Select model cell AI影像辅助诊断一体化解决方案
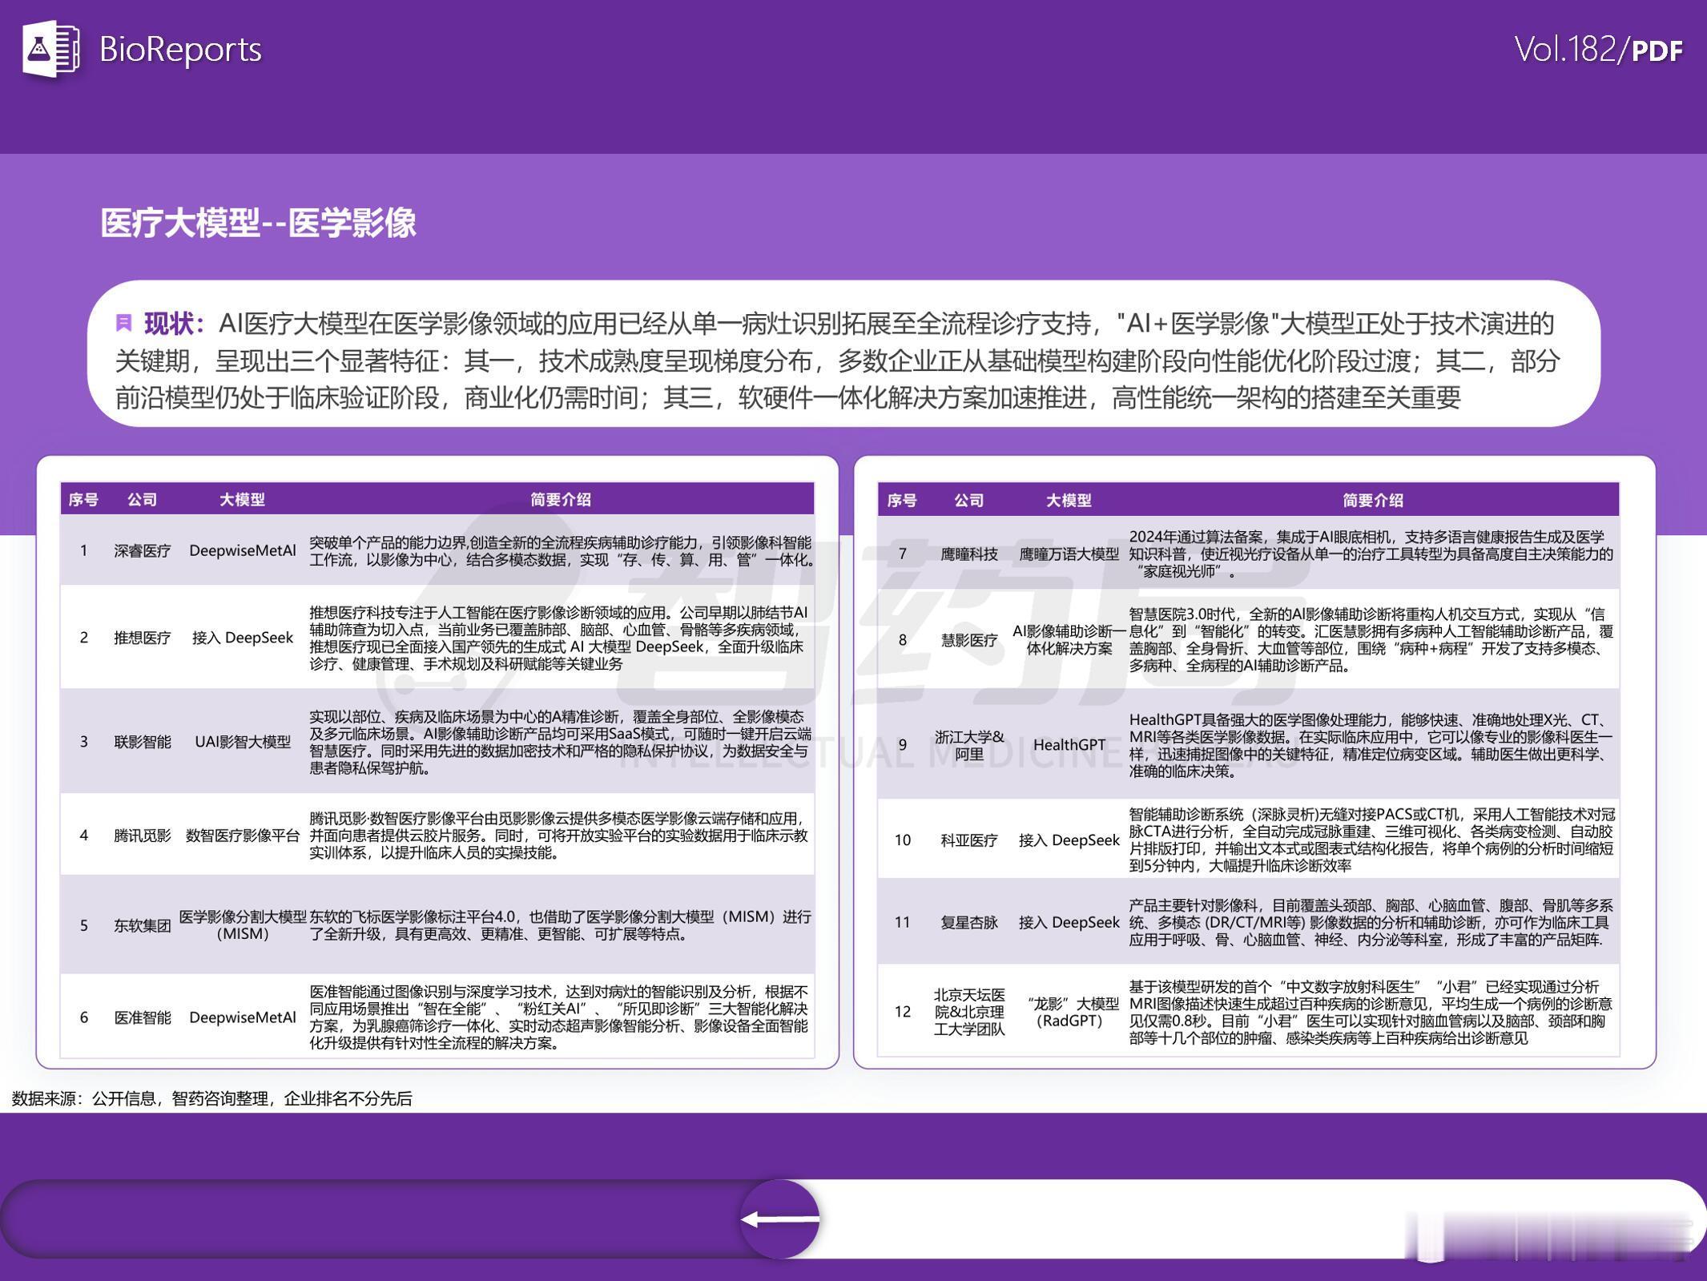Viewport: 1707px width, 1281px height. point(1069,639)
